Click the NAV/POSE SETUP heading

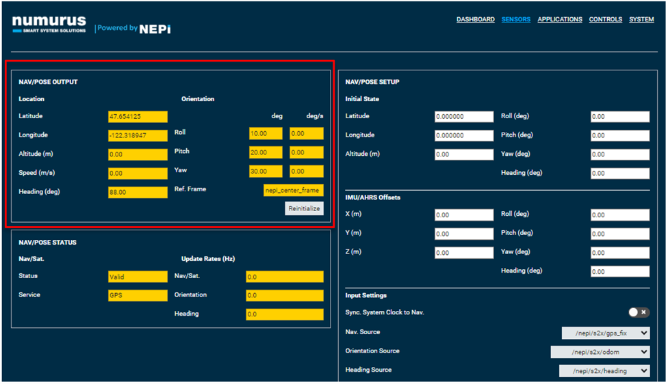[372, 82]
